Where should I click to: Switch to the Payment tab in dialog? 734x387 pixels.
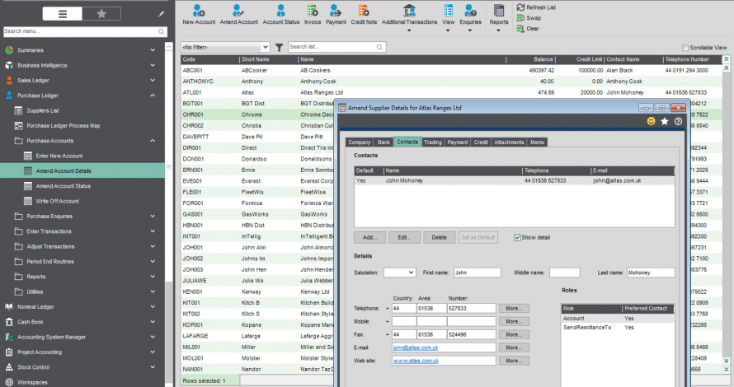(458, 142)
